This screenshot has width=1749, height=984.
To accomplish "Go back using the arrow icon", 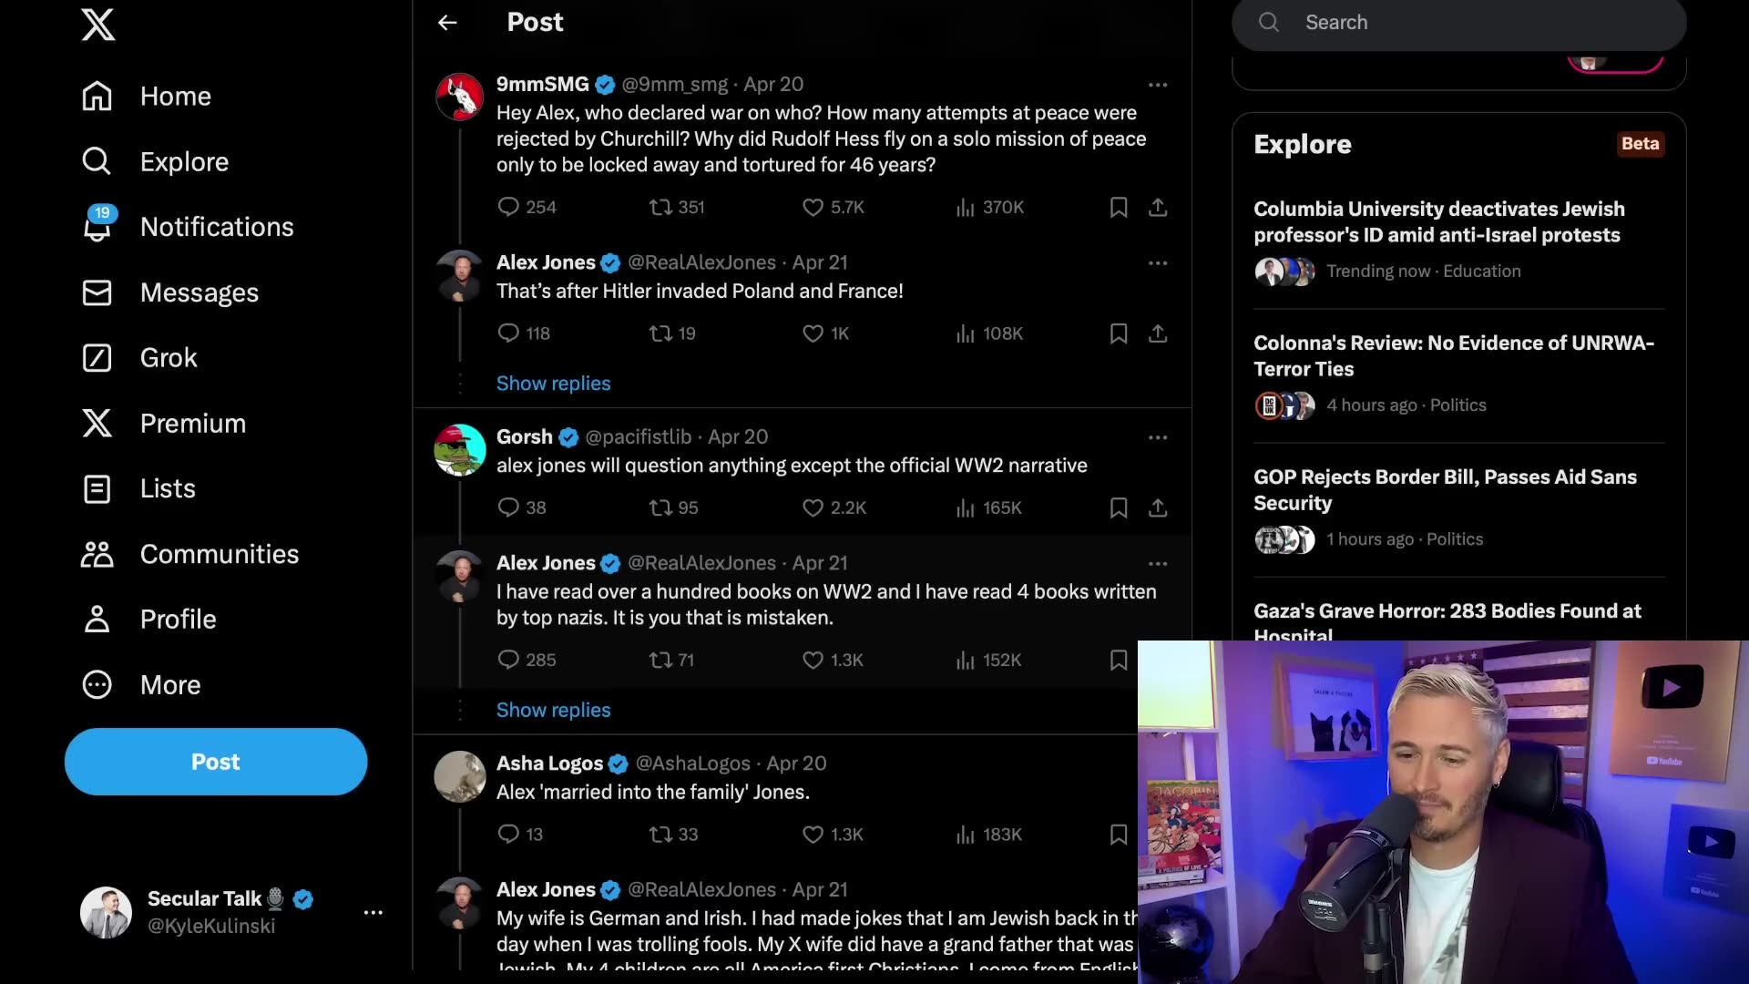I will coord(447,23).
